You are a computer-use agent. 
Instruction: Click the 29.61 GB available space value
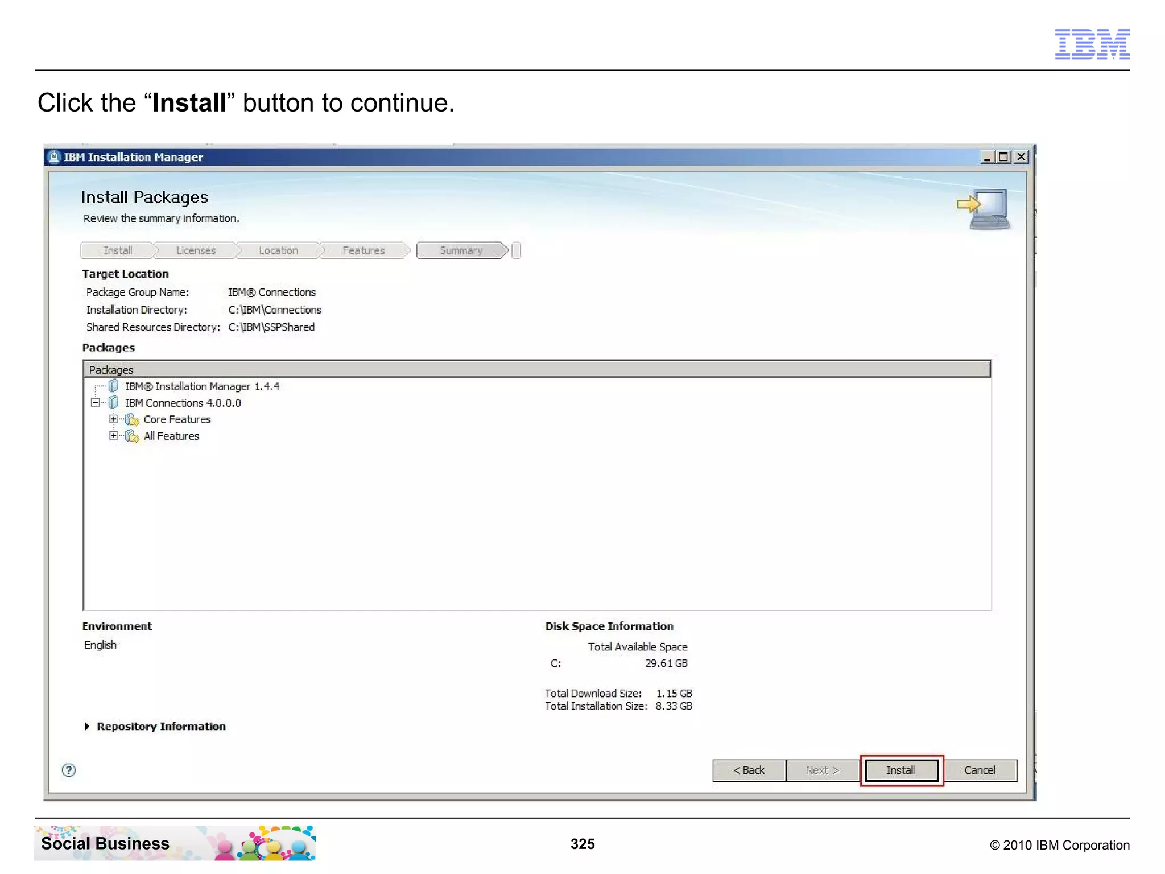[666, 663]
